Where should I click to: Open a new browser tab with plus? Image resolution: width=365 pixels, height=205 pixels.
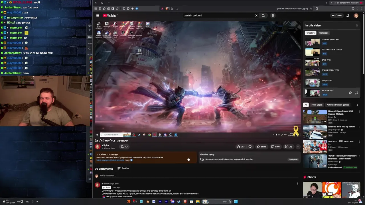click(x=326, y=3)
